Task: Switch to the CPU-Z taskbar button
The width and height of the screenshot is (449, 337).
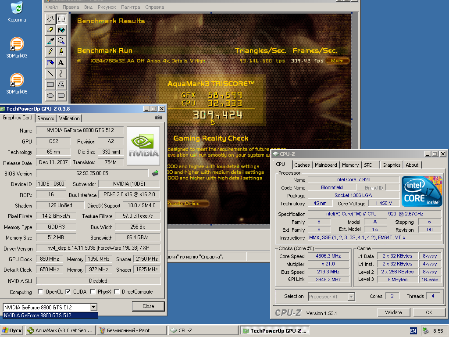Action: click(x=203, y=331)
